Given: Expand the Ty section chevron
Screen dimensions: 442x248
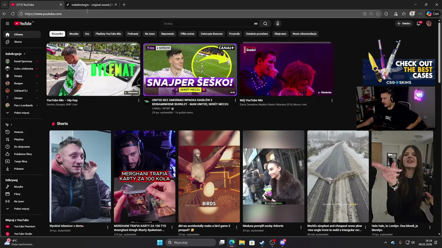Looking at the screenshot, I should [11, 124].
